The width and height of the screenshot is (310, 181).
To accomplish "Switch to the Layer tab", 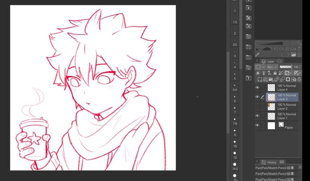I will point(268,61).
